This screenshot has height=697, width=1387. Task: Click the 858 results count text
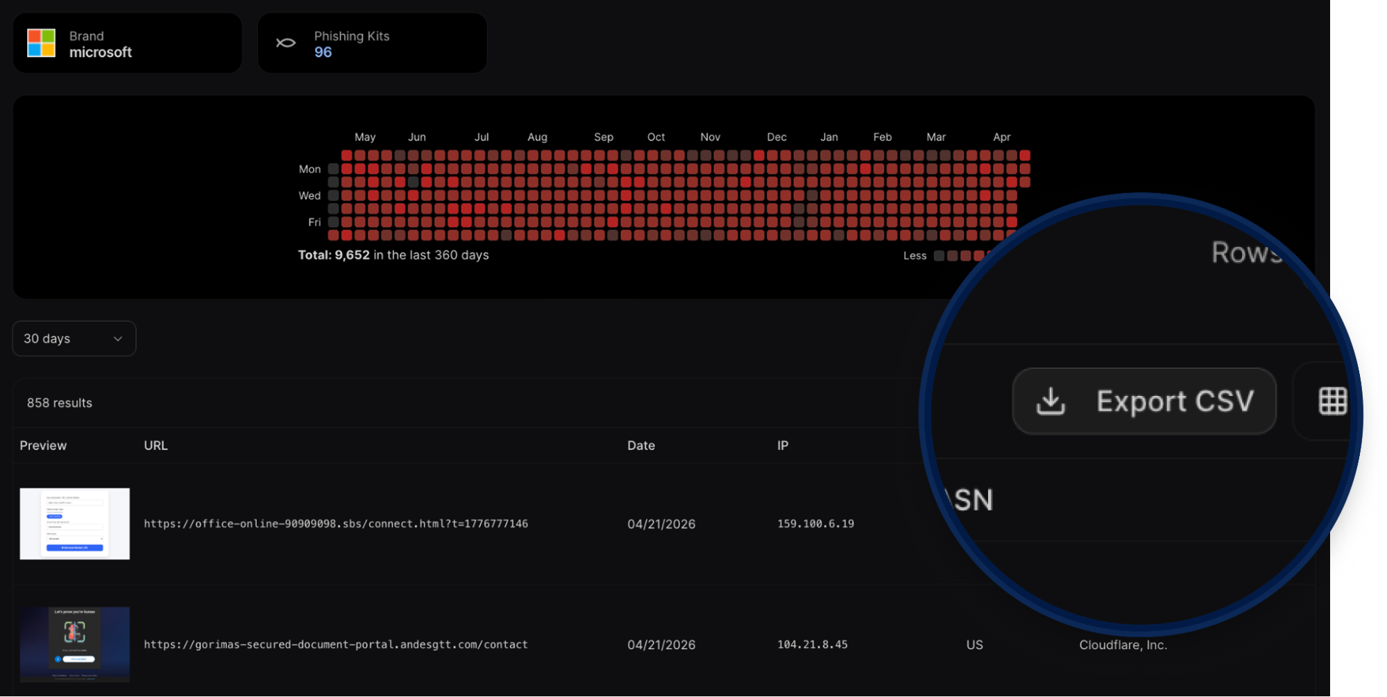tap(60, 403)
